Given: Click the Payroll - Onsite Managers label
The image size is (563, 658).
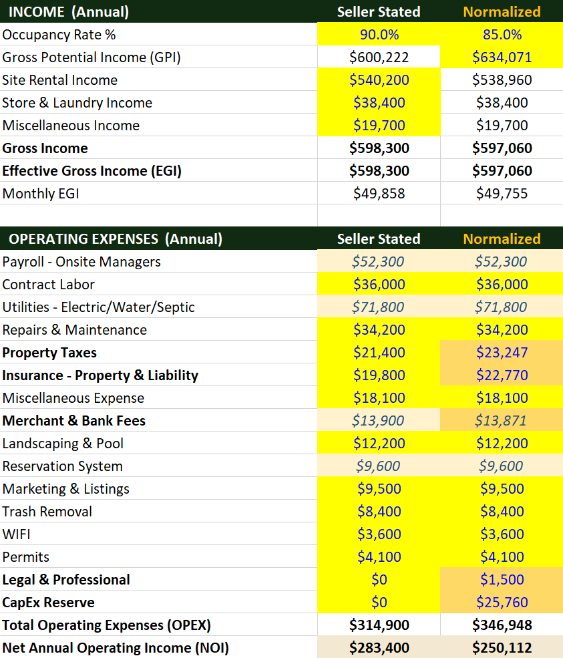Looking at the screenshot, I should (81, 261).
